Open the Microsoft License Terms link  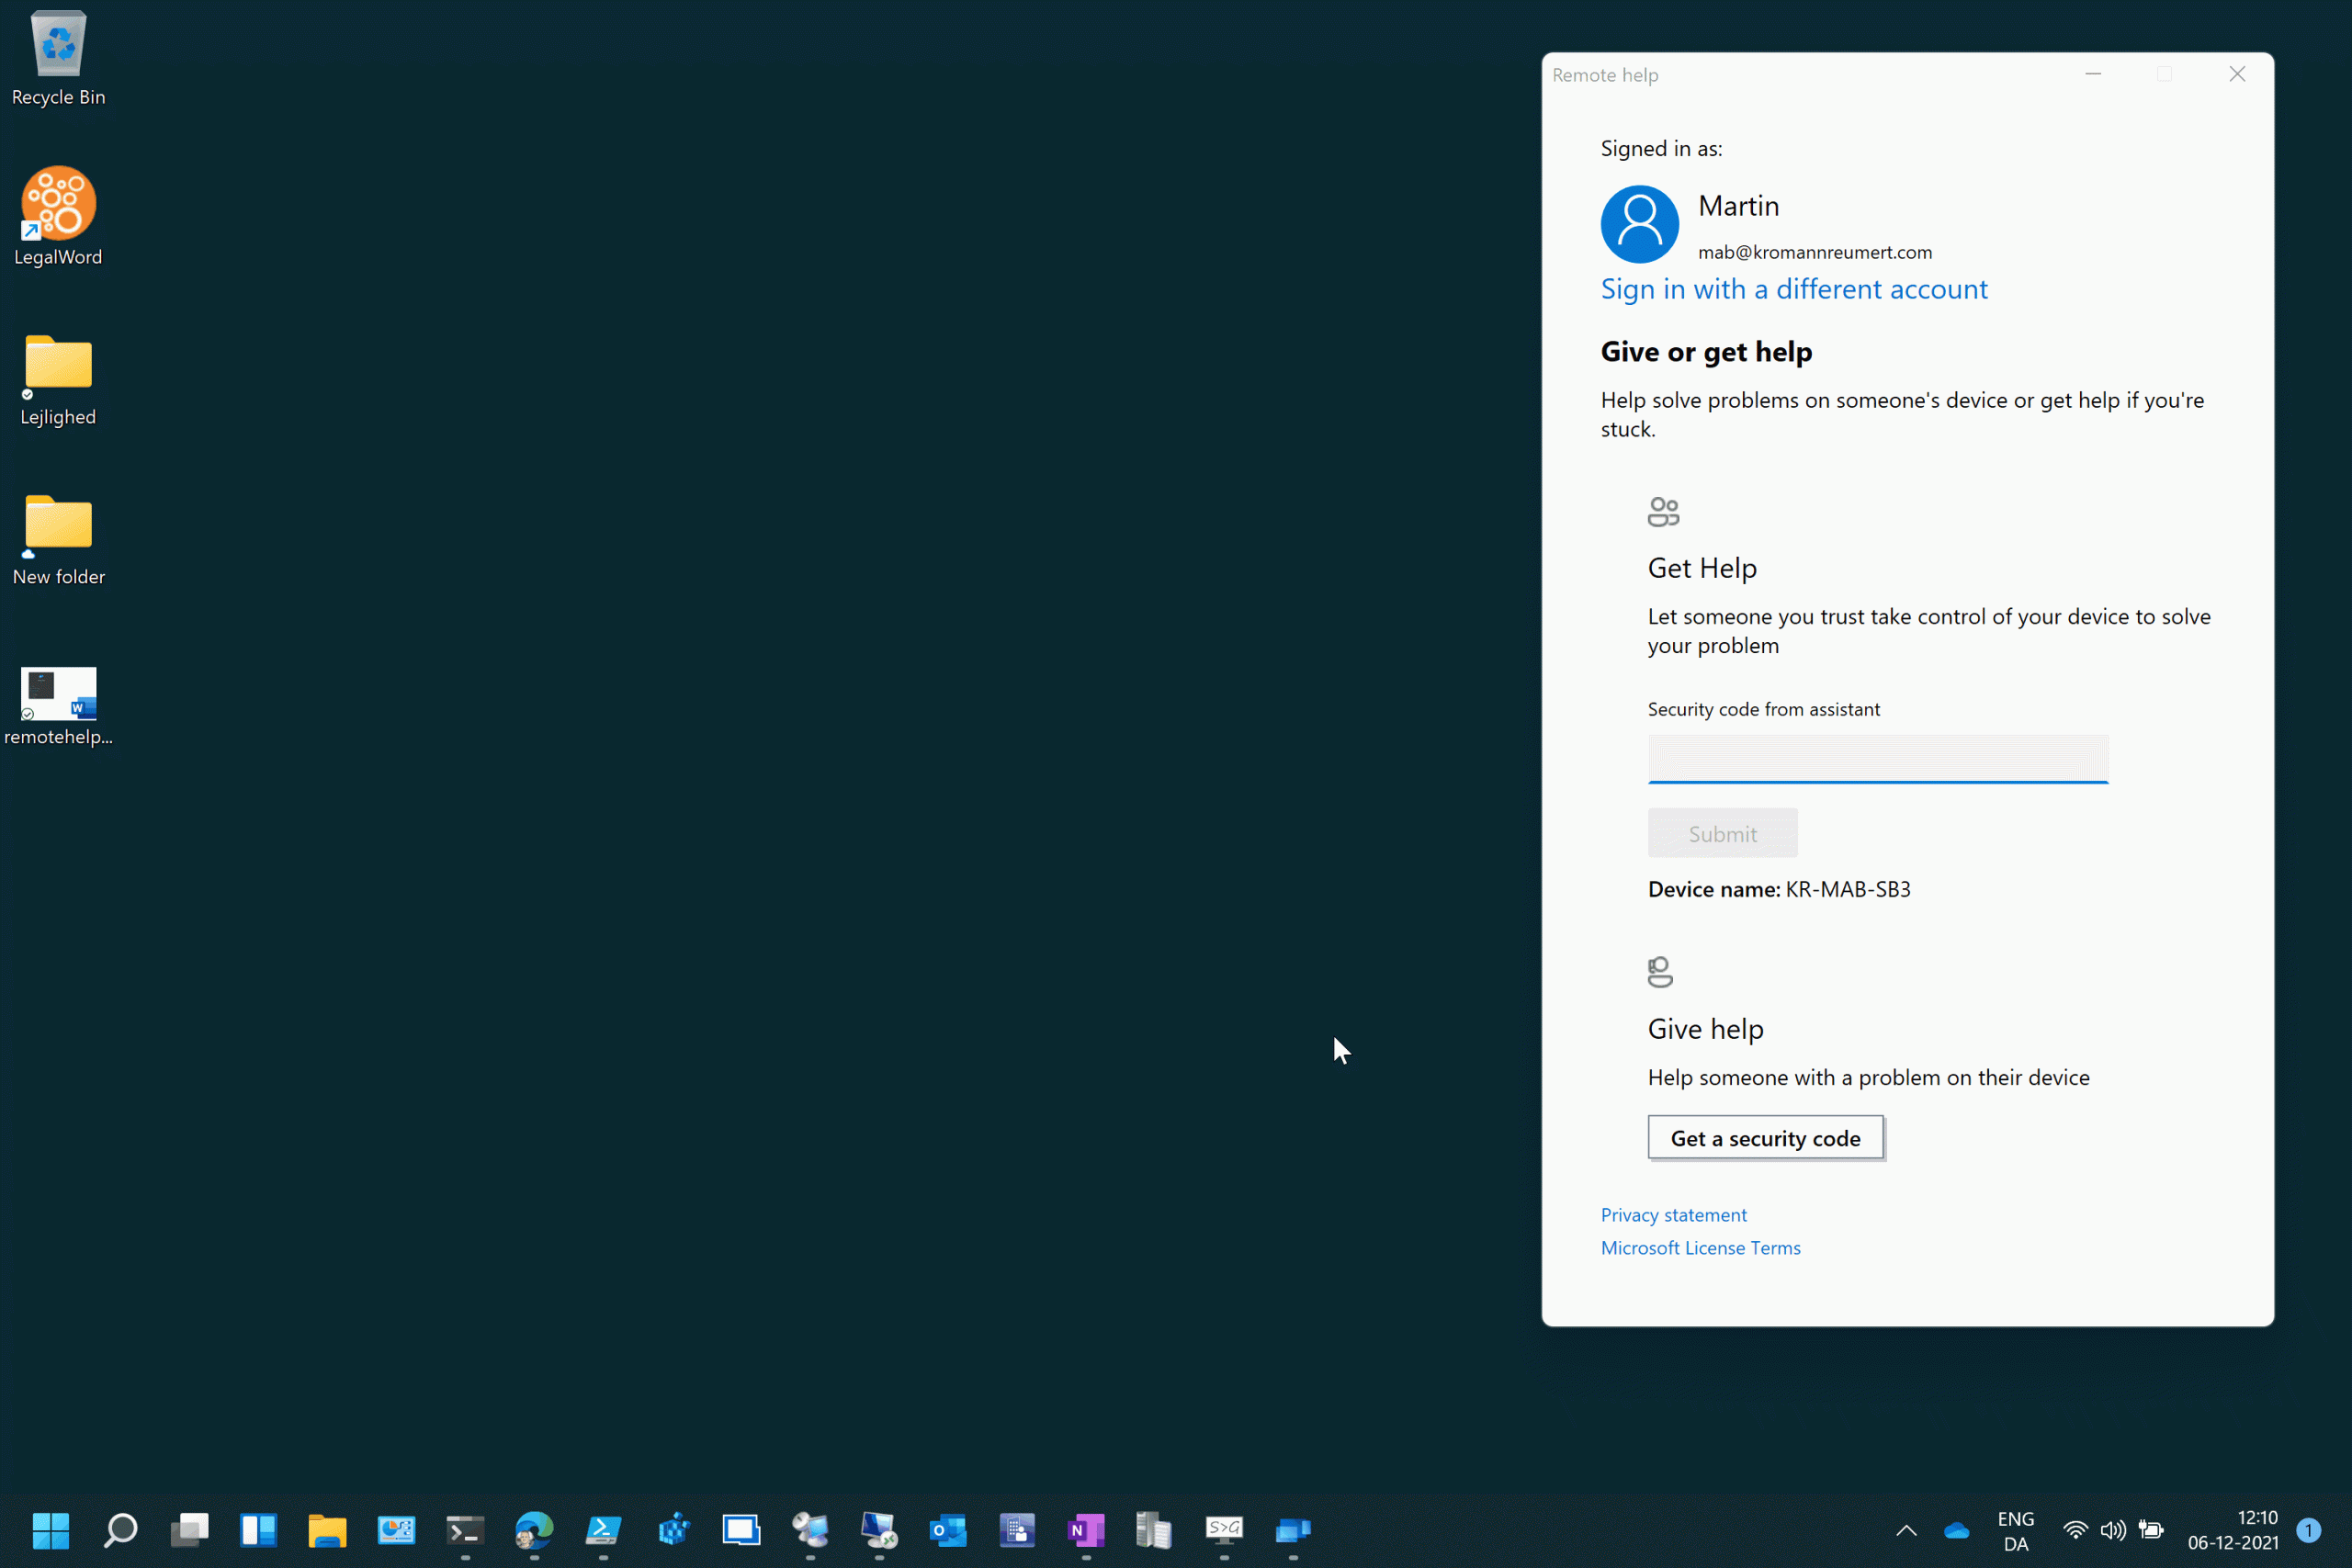[x=1700, y=1247]
